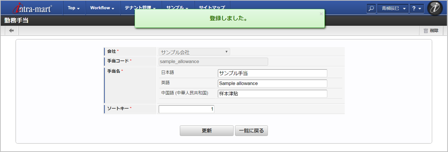Image resolution: width=448 pixels, height=152 pixels.
Task: Click the intra-mart logo
Action: 32,8
